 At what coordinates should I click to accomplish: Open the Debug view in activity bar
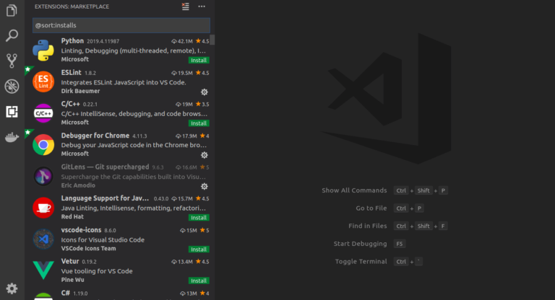12,87
